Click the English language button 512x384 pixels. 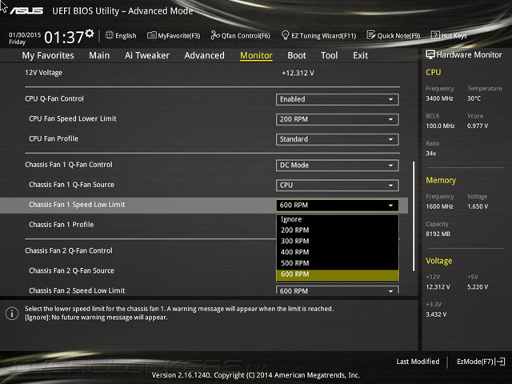[121, 35]
